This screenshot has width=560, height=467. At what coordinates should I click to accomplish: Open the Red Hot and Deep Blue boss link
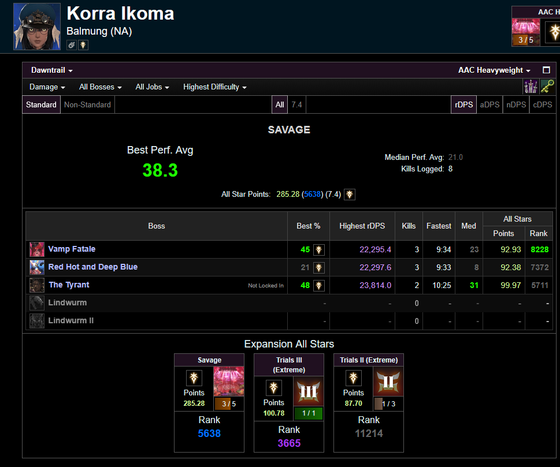(93, 267)
